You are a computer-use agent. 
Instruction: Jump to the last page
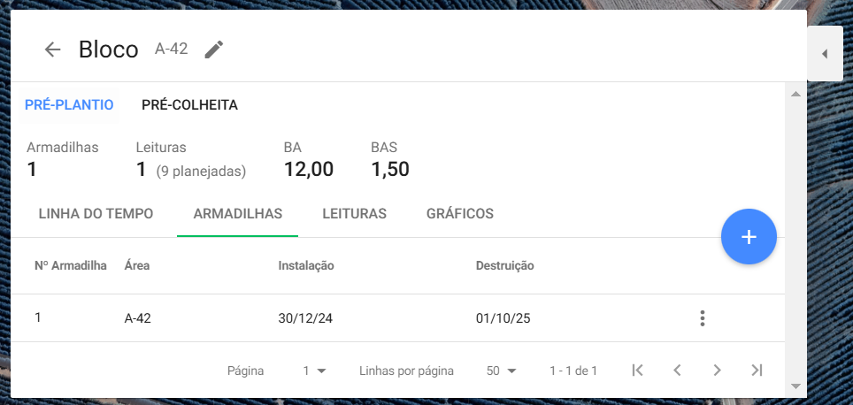[757, 371]
